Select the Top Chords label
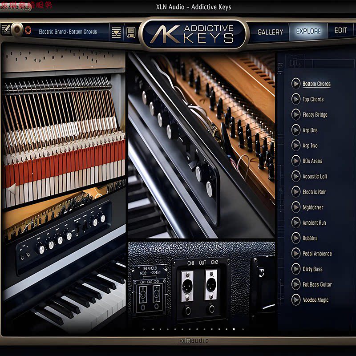Image resolution: width=356 pixels, height=356 pixels. click(313, 99)
